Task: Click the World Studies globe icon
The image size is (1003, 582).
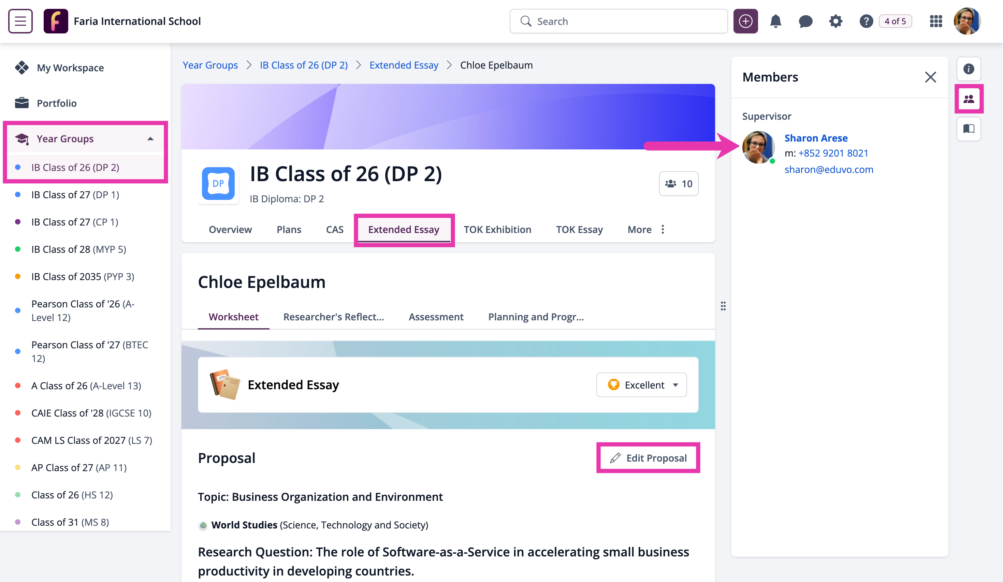Action: pos(203,525)
